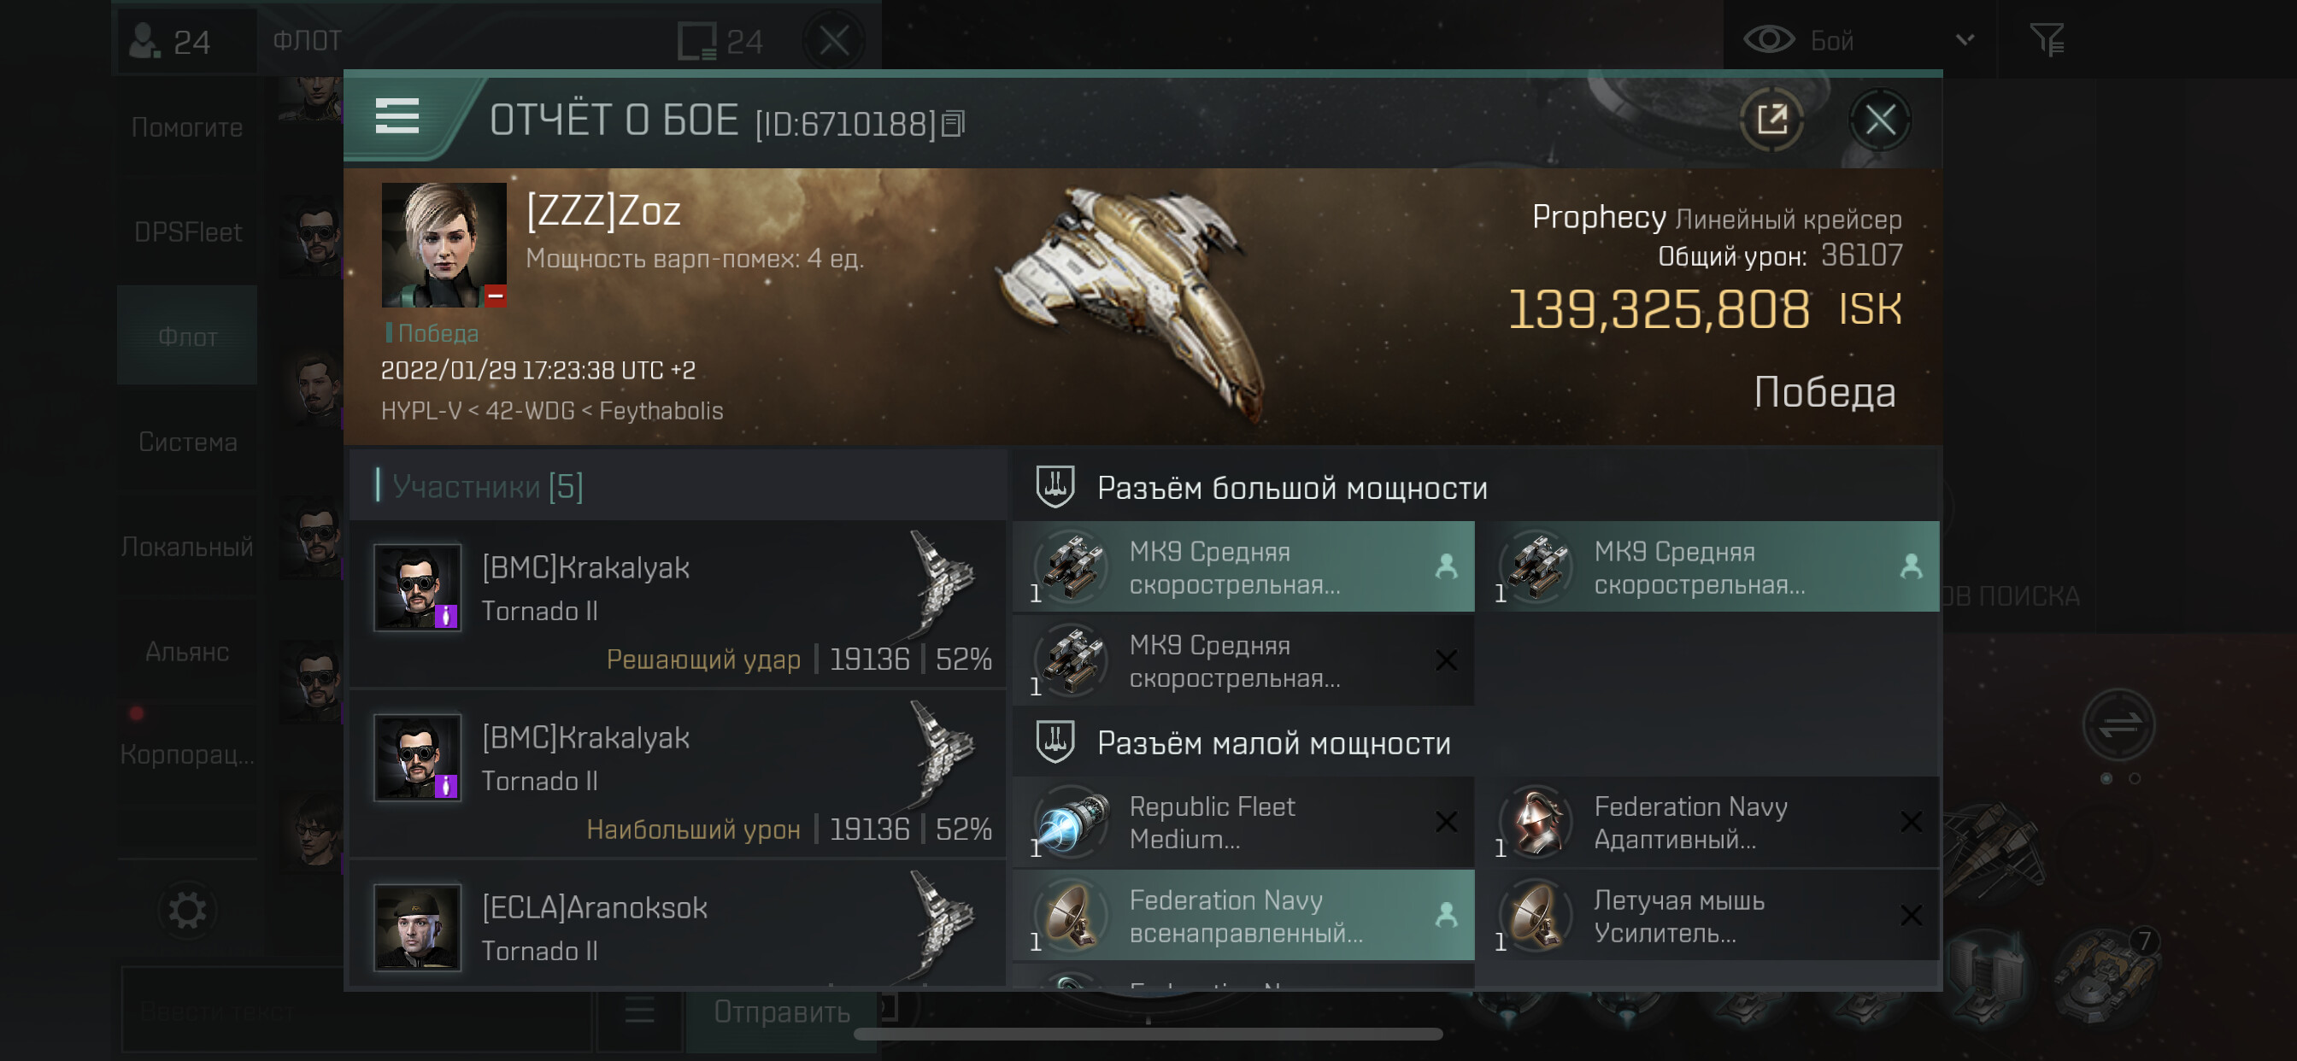Switch to the Локальный chat tab
2297x1061 pixels.
coord(187,547)
